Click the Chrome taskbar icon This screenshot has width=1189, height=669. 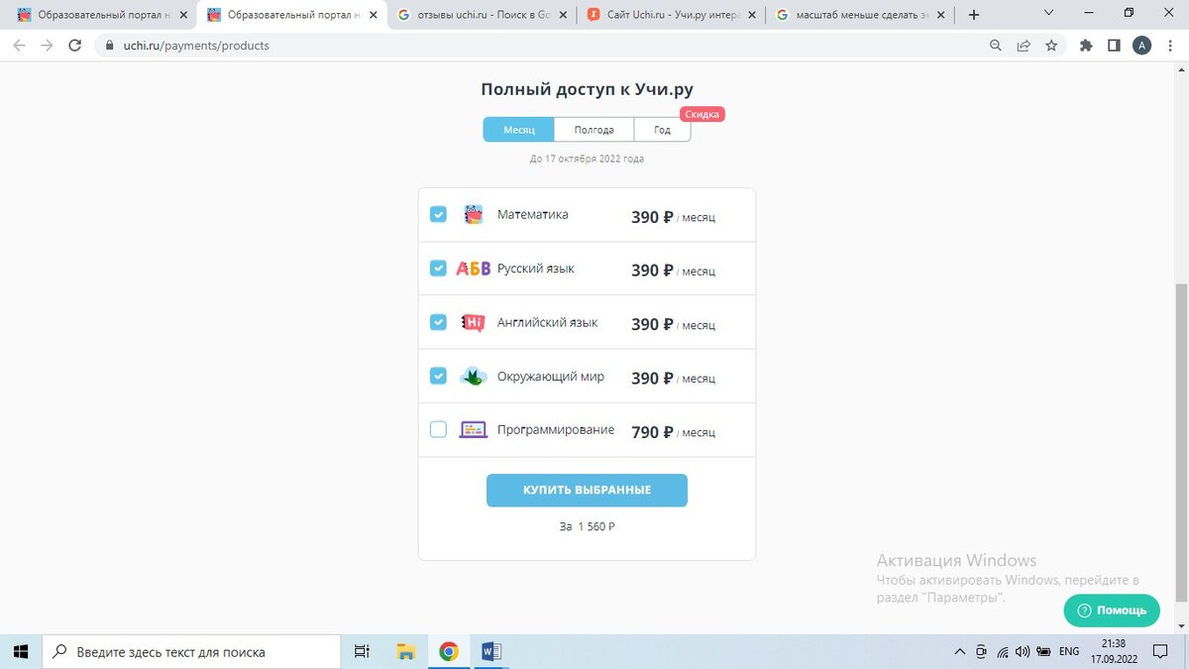(449, 652)
